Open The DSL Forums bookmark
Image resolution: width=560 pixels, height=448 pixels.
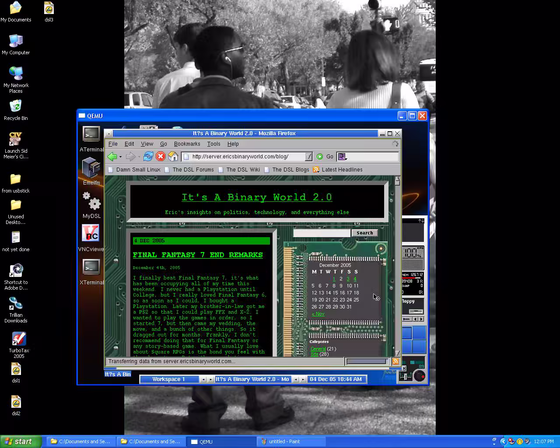click(189, 170)
